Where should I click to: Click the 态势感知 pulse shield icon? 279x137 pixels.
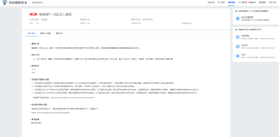238,37
